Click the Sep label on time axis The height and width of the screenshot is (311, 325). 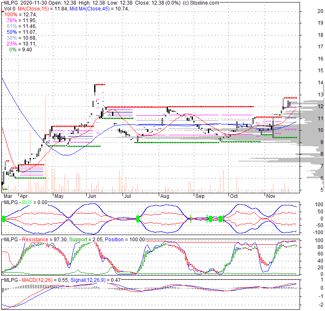tap(200, 196)
